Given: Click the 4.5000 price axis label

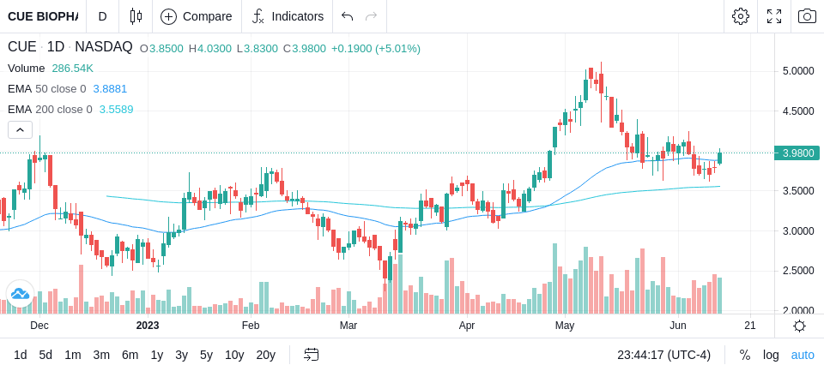Looking at the screenshot, I should point(799,111).
